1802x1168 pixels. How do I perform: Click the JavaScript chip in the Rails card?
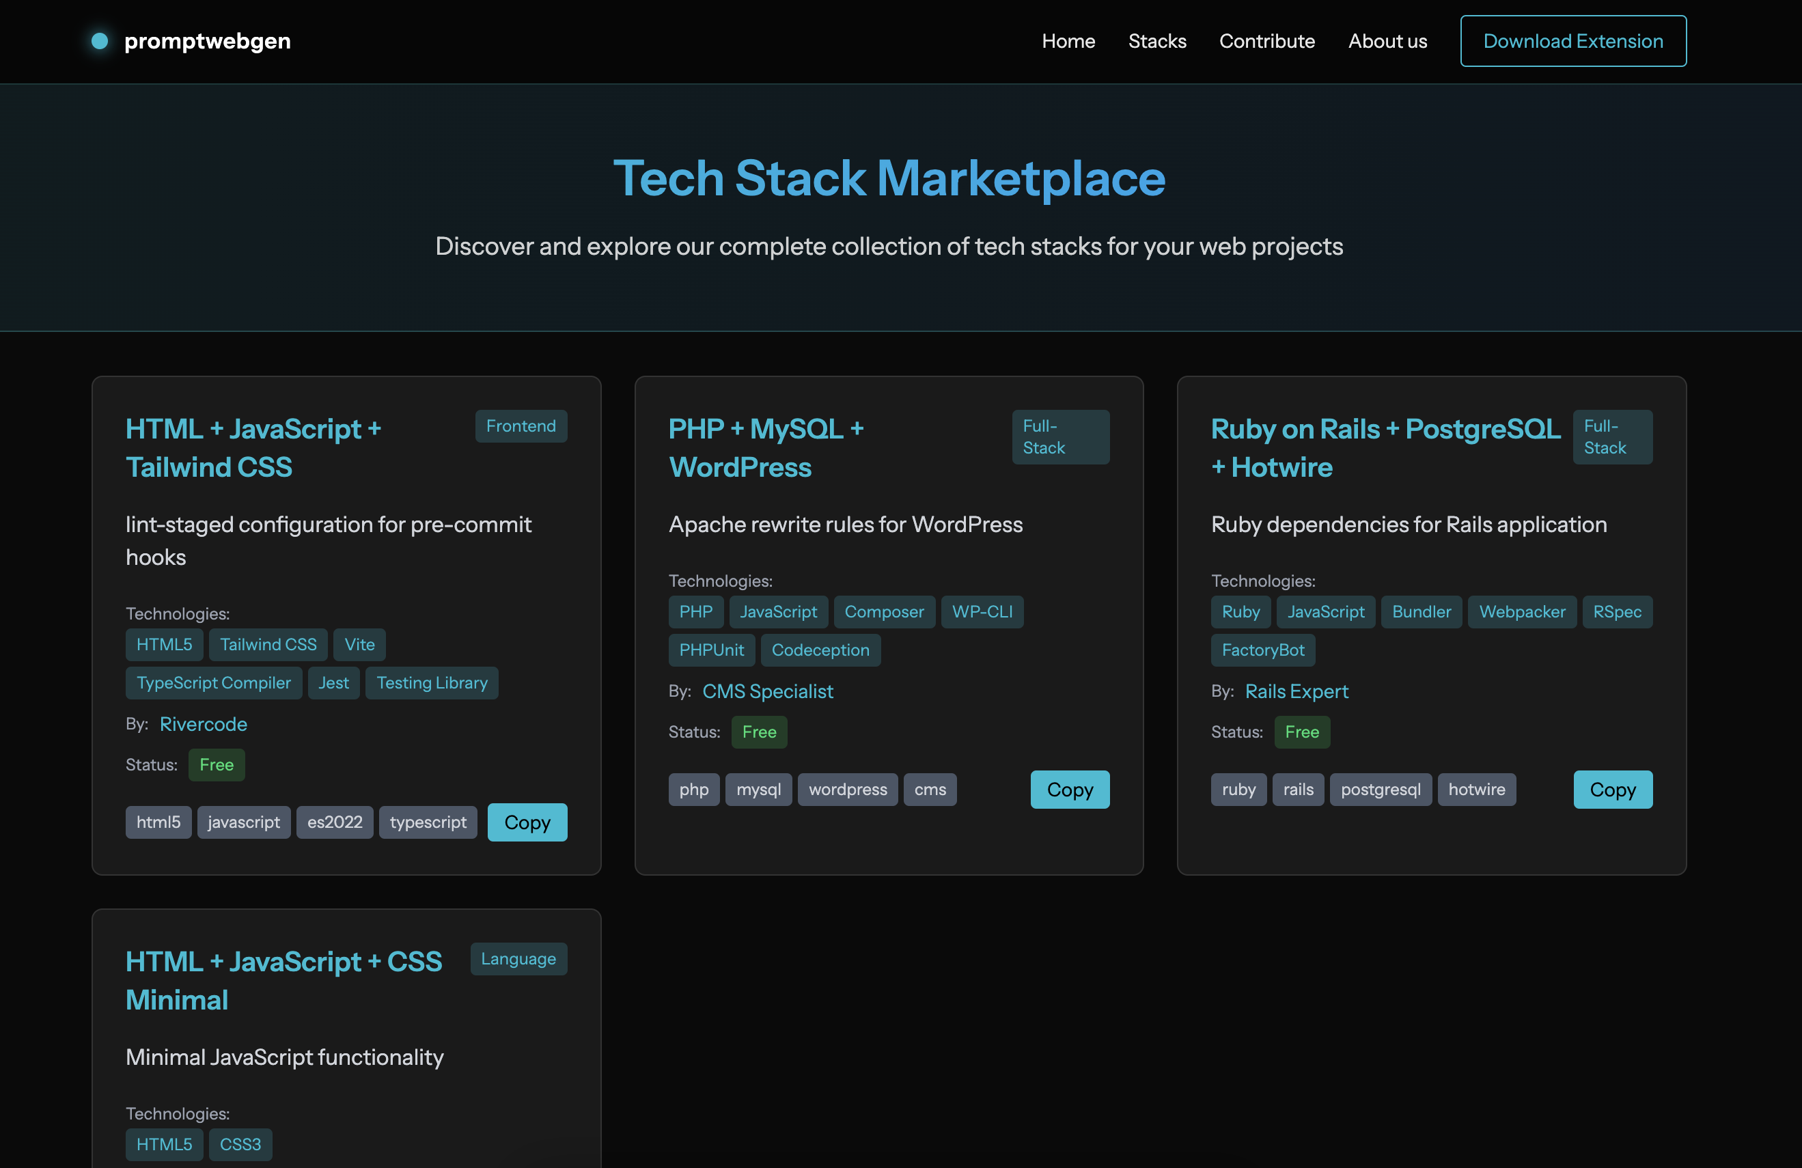click(x=1325, y=611)
